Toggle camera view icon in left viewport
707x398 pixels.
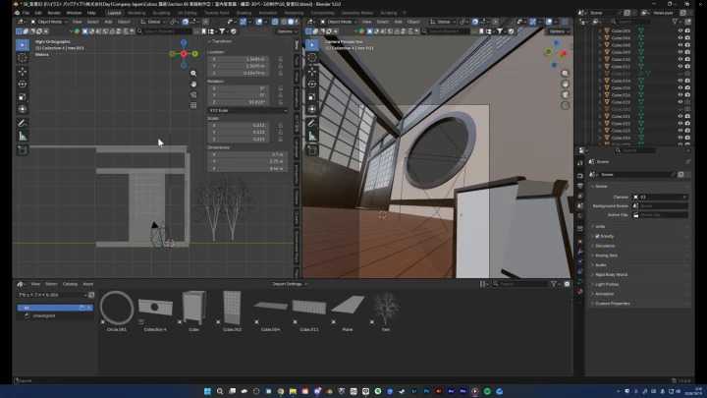pos(193,94)
